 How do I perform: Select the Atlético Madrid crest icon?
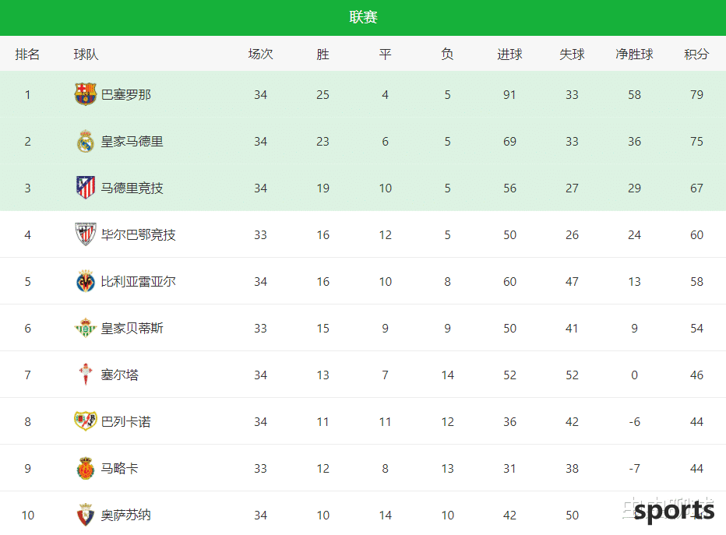pyautogui.click(x=85, y=188)
